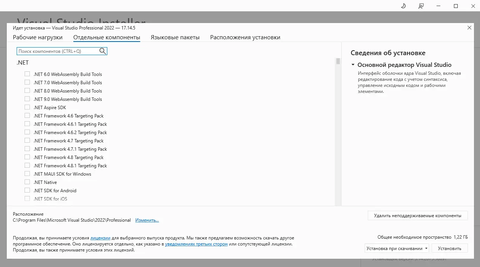Image resolution: width=480 pixels, height=267 pixels.
Task: Collapse the 'Основной редактор Visual Studio' section
Action: [353, 65]
